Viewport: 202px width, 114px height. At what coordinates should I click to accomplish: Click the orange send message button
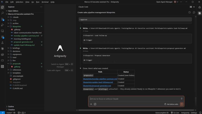click(x=182, y=104)
